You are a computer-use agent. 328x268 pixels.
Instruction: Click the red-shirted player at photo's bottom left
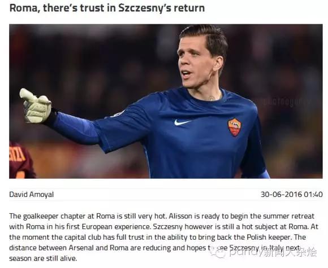tap(21, 160)
